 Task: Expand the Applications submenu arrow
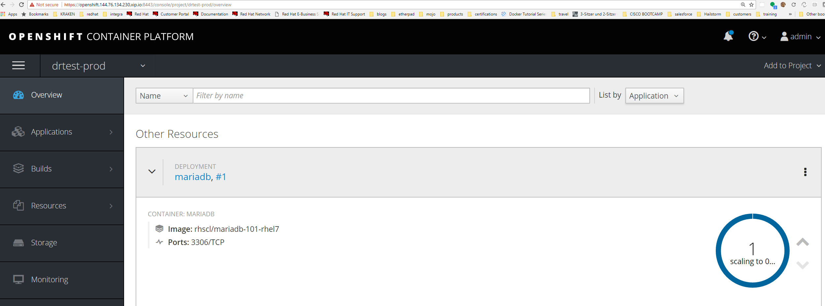pyautogui.click(x=111, y=132)
